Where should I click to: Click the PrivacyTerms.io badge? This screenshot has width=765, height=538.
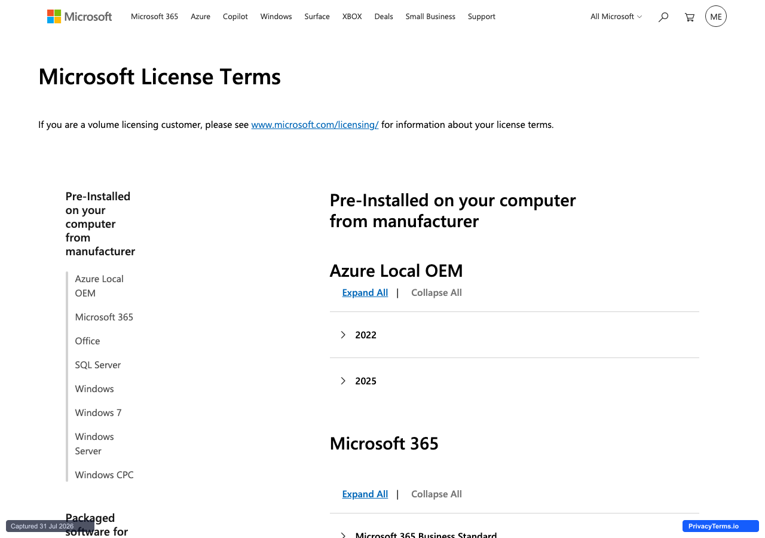[x=721, y=526]
